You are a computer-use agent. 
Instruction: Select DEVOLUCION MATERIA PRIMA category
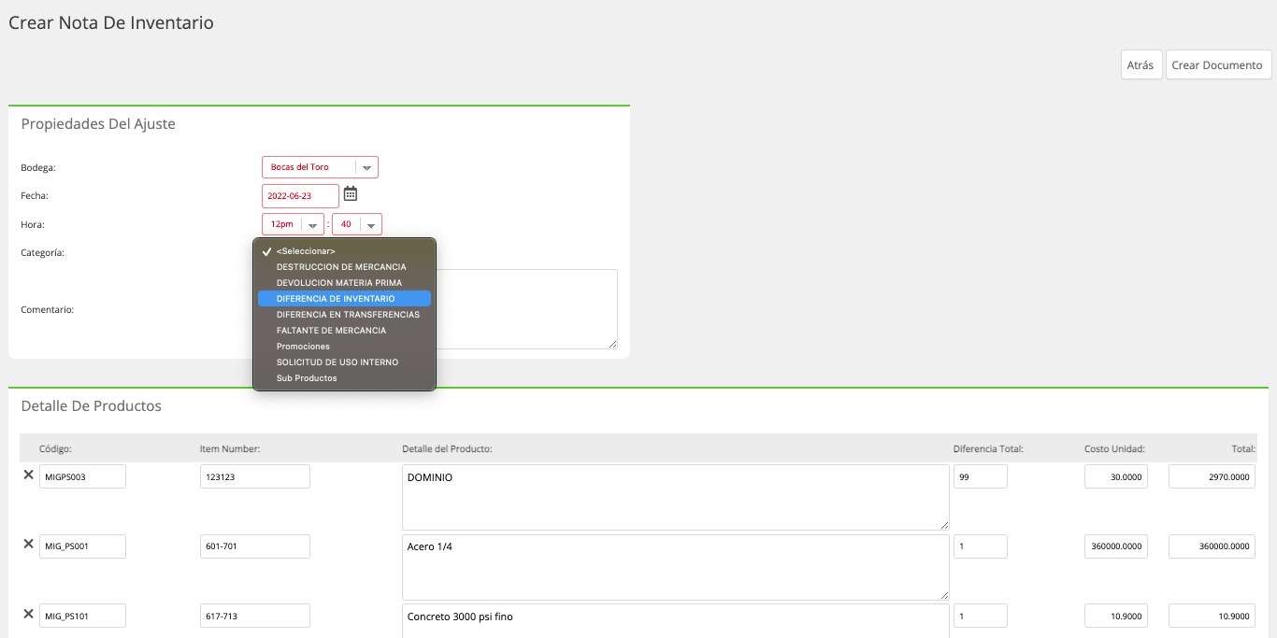[x=344, y=283]
